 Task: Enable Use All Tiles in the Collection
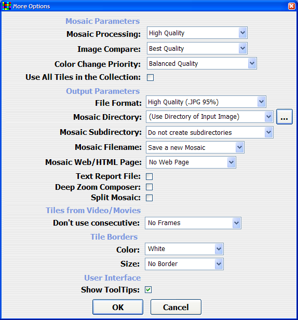point(151,78)
